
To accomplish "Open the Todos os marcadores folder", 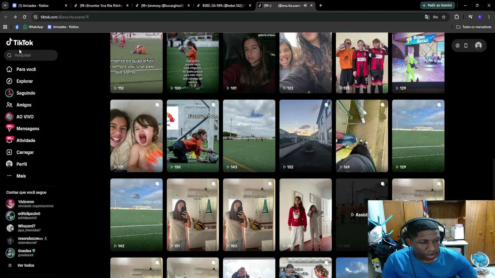I will [x=474, y=27].
